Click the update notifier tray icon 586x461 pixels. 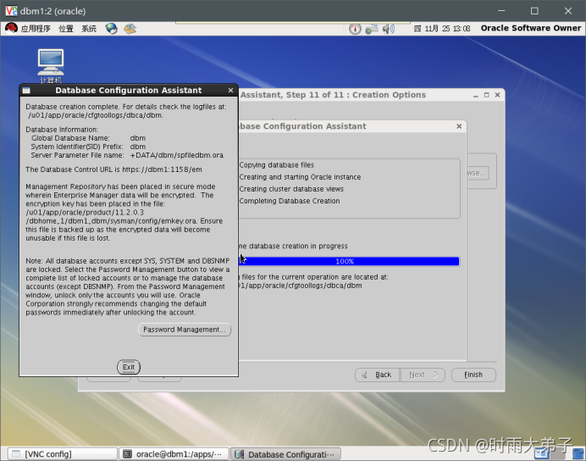tap(355, 29)
